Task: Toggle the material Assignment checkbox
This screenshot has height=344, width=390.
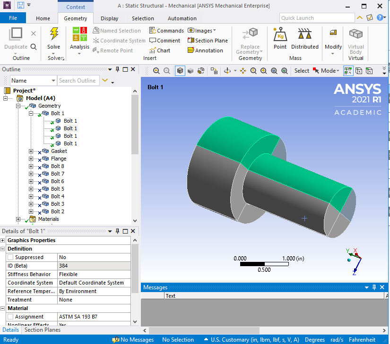Action: coord(10,317)
